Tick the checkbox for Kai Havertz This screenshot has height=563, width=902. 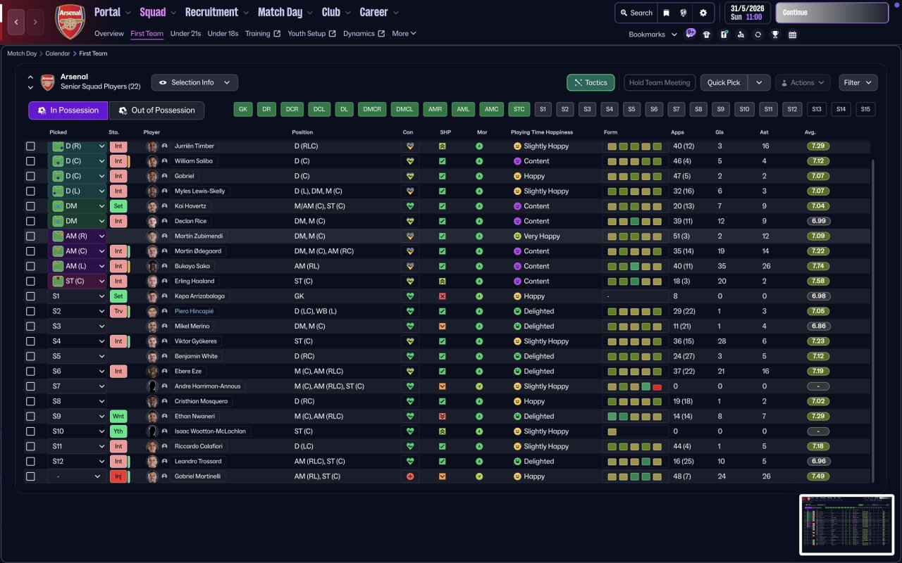(x=30, y=206)
